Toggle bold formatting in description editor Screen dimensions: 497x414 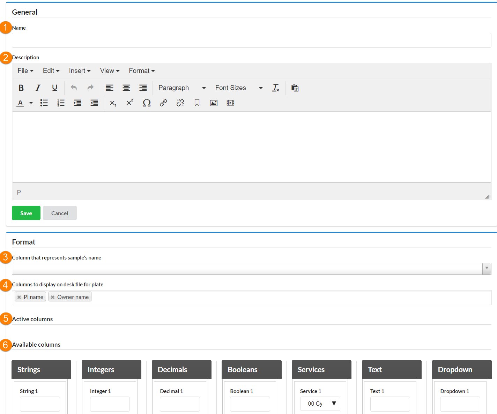click(21, 88)
